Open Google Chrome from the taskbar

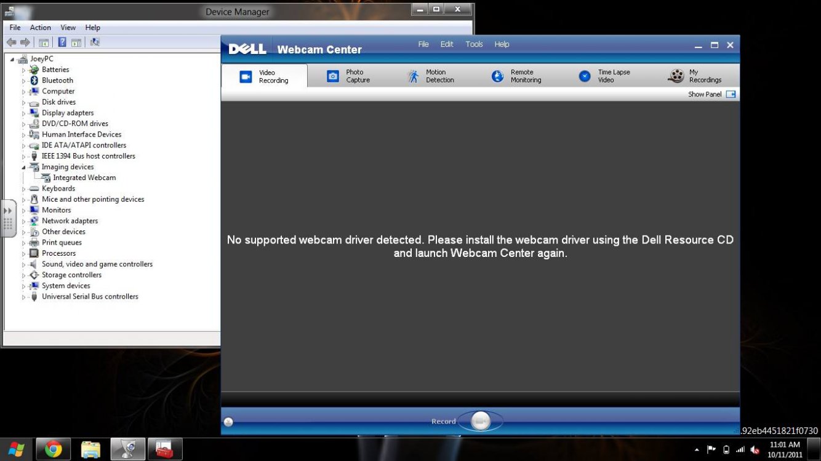53,450
